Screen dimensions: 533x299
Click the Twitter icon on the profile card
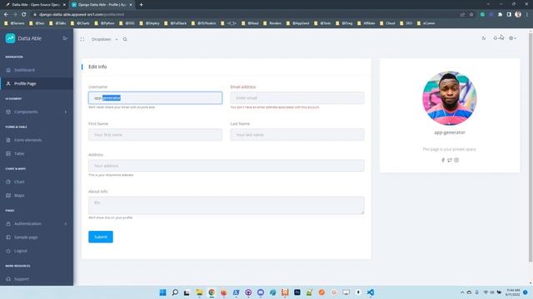click(450, 160)
